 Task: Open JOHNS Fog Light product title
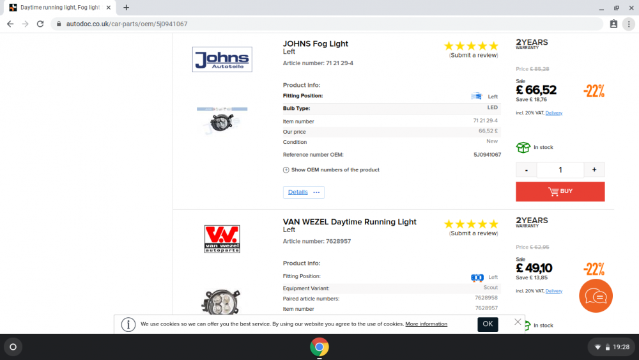(316, 43)
